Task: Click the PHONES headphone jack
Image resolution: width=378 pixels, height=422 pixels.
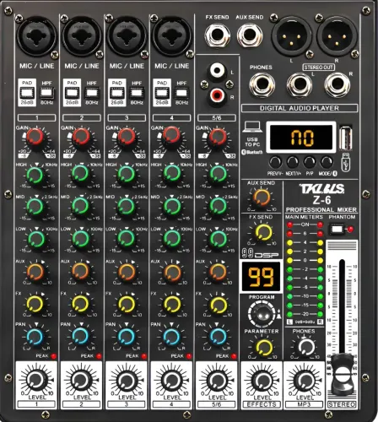Action: tap(262, 84)
